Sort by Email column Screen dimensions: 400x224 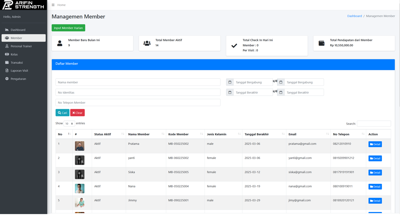click(x=308, y=134)
